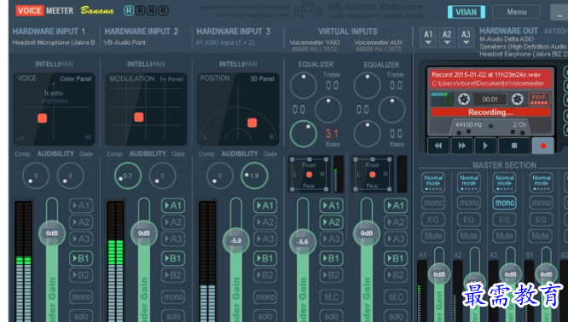This screenshot has height=322, width=568.
Task: Toggle M.C on Voicemeeter VAIO strip
Action: [331, 297]
